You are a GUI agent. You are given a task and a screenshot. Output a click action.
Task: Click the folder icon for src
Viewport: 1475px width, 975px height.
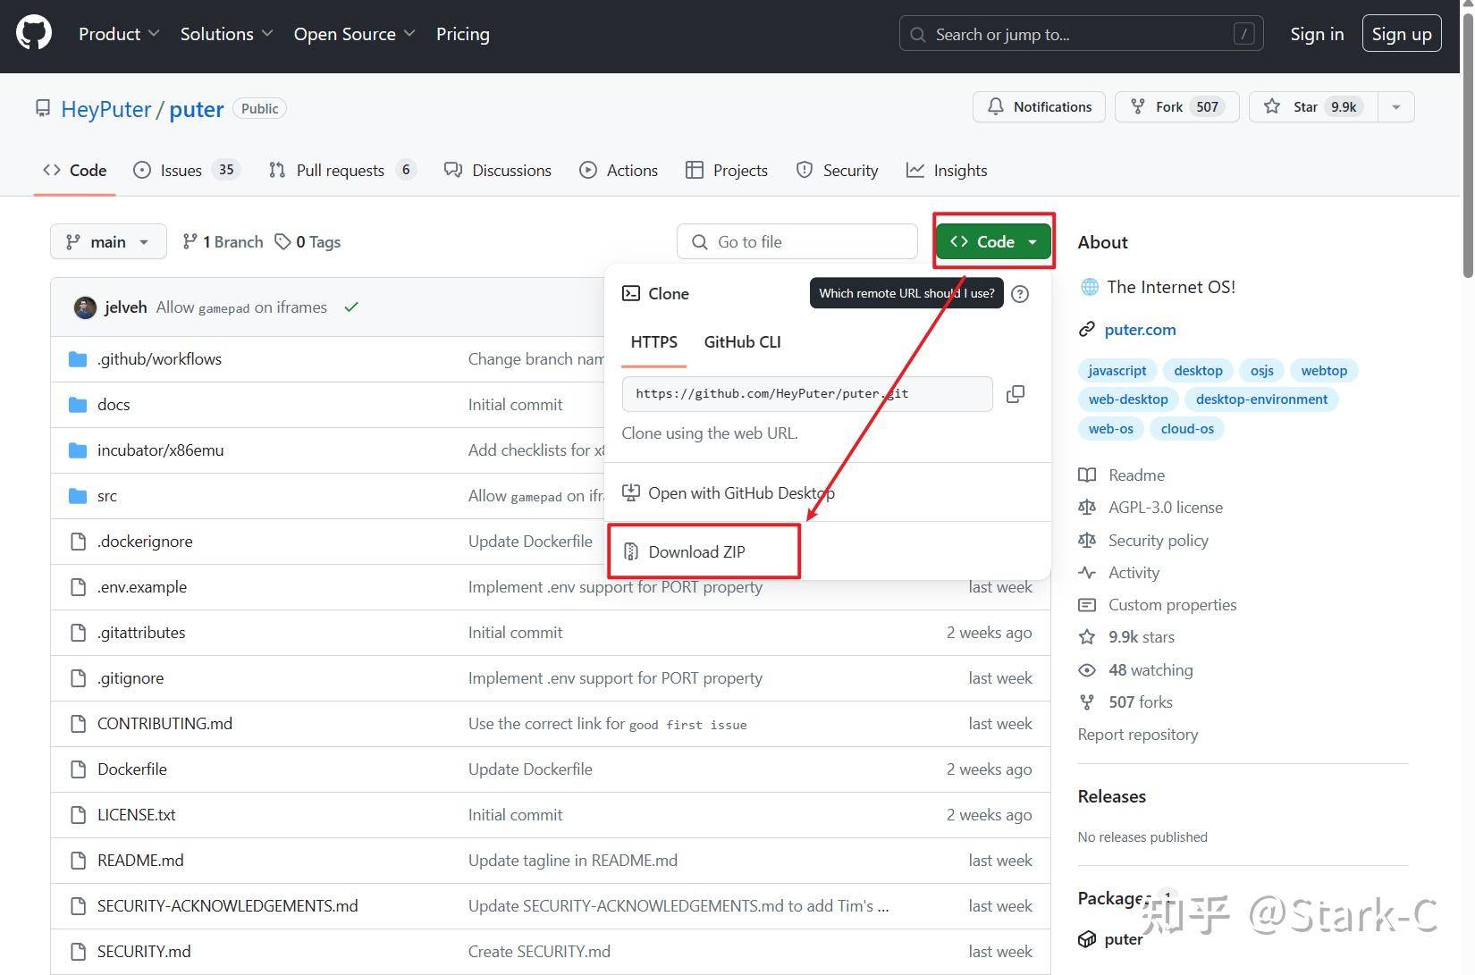[78, 496]
